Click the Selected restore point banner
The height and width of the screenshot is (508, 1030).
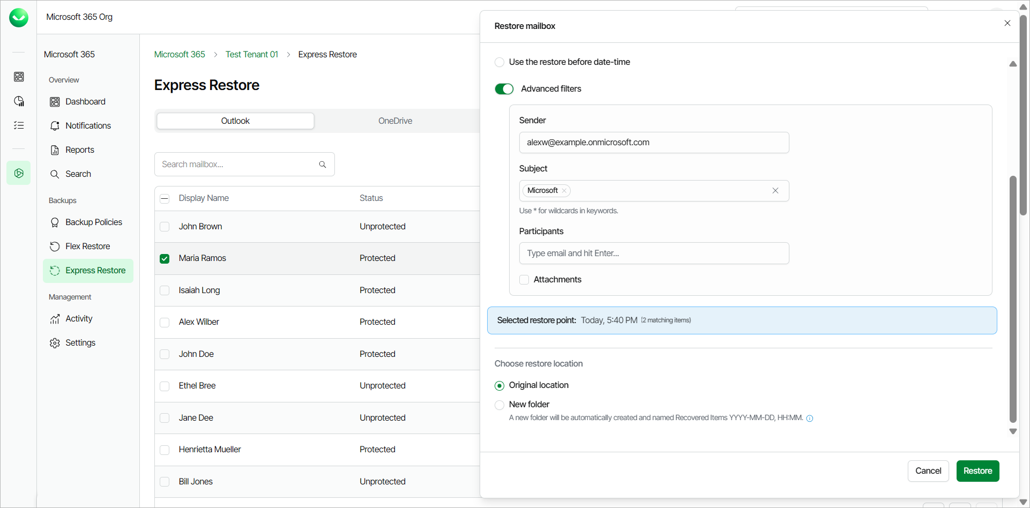[x=742, y=320]
